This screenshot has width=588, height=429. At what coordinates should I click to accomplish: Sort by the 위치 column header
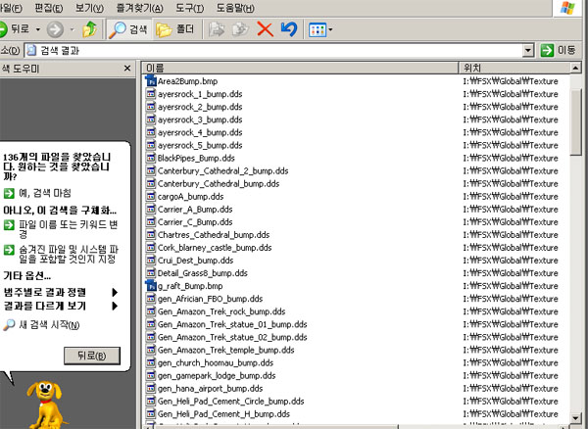click(x=514, y=68)
